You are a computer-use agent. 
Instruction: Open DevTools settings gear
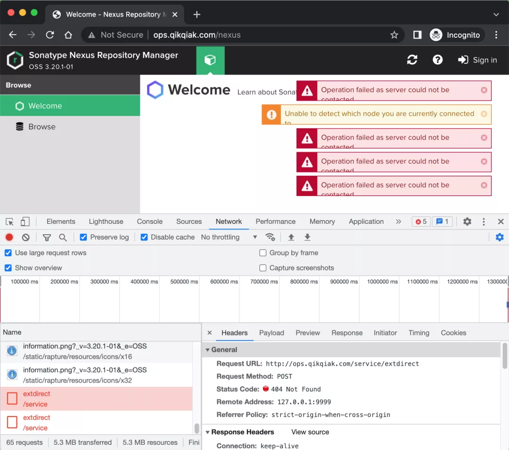coord(467,221)
